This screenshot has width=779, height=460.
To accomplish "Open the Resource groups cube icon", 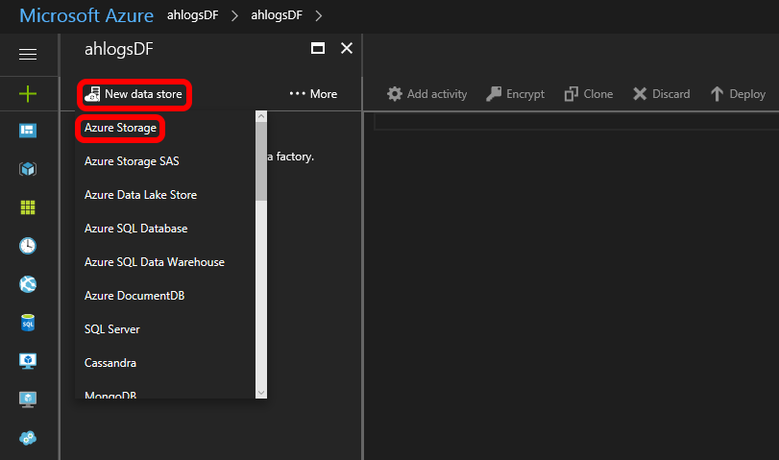I will click(28, 169).
